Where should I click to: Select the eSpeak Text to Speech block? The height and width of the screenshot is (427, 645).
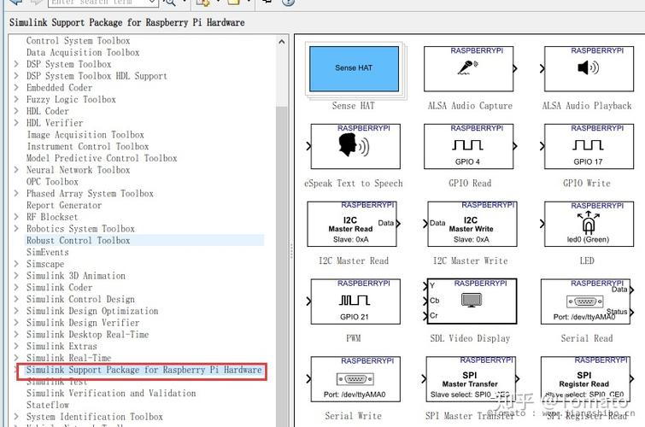tap(355, 146)
